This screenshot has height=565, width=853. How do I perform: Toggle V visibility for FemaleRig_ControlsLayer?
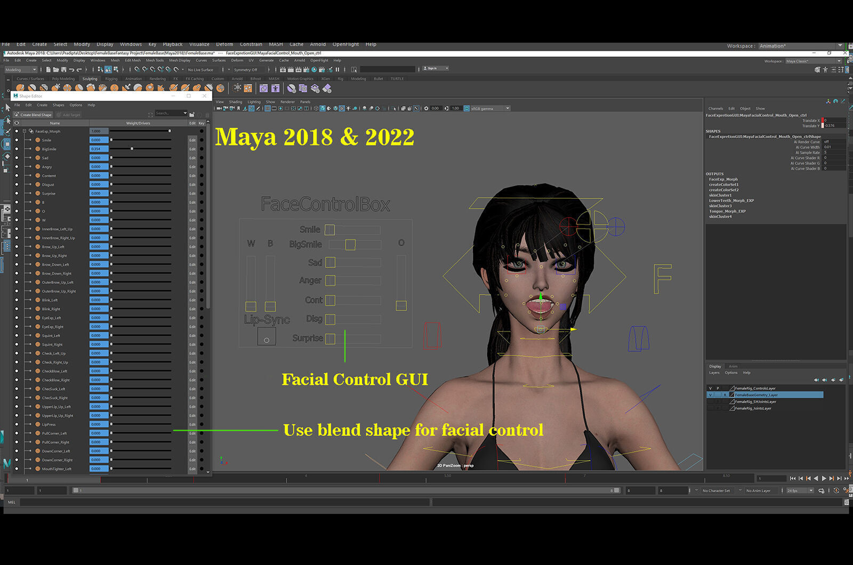[x=710, y=388]
